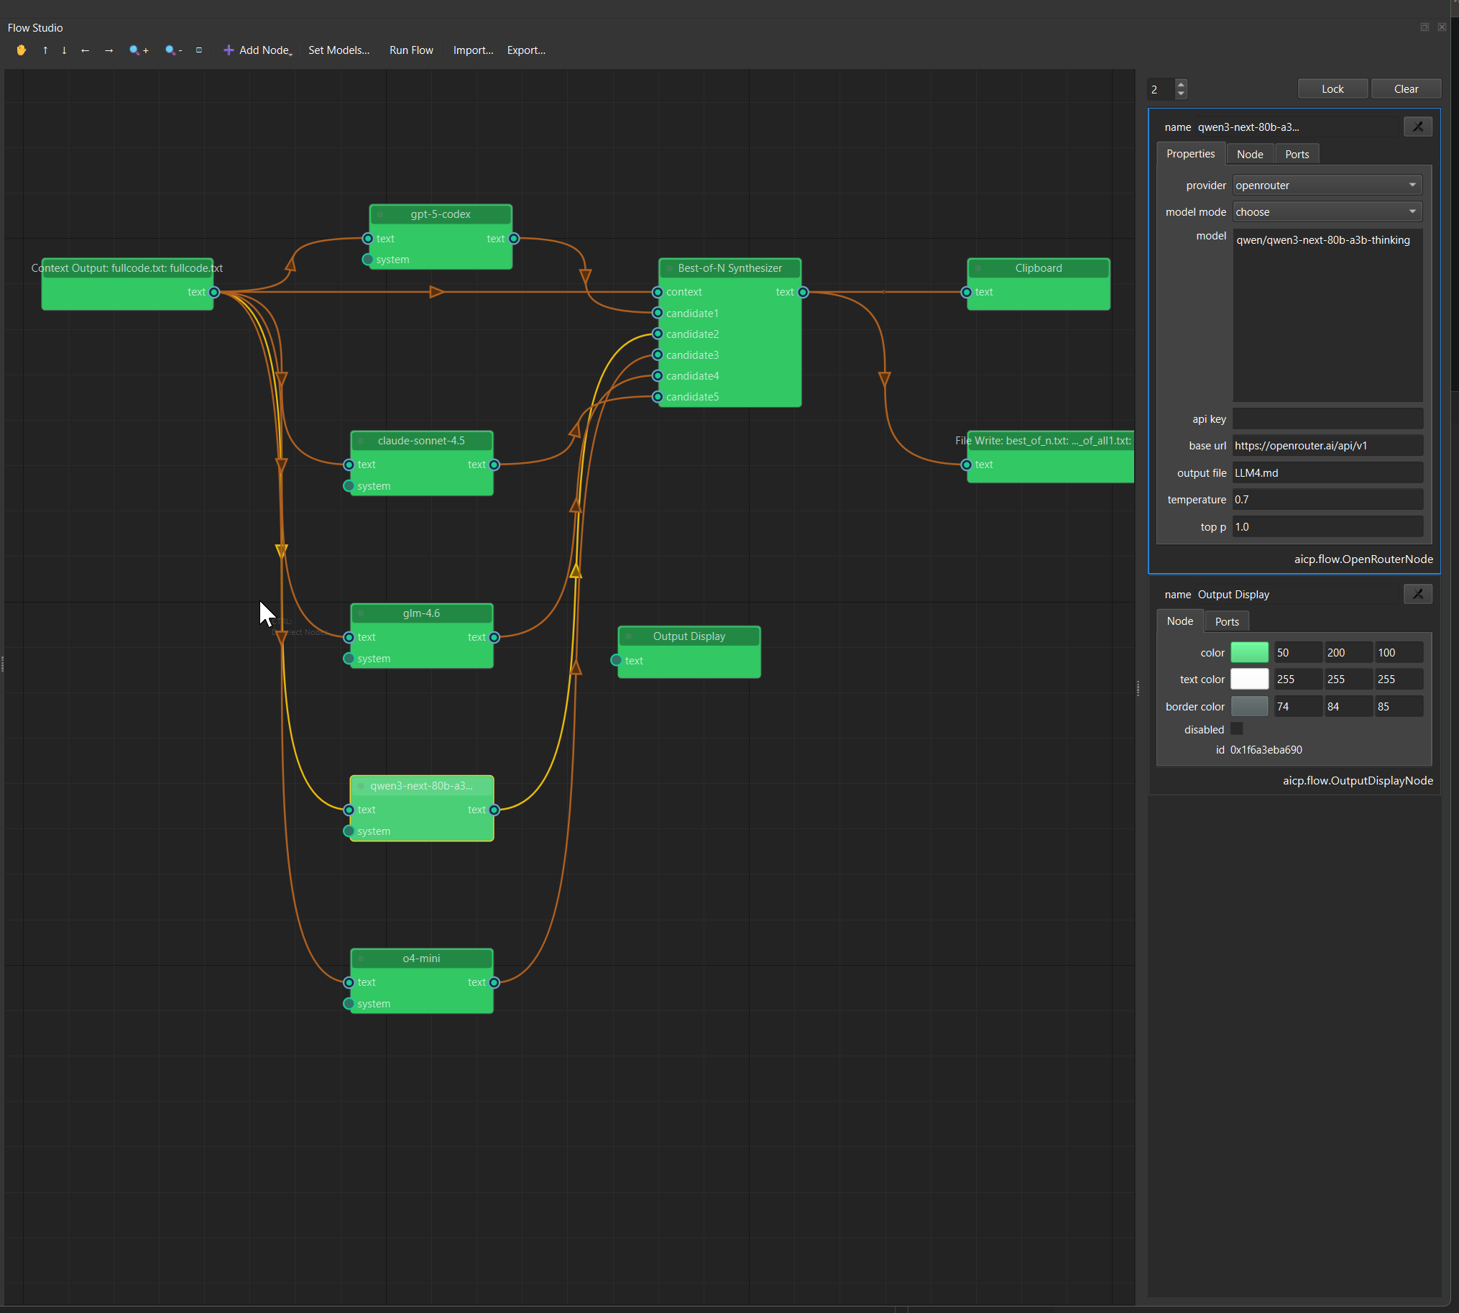The width and height of the screenshot is (1459, 1313).
Task: Click the Best-of-N text output port
Action: click(x=804, y=292)
